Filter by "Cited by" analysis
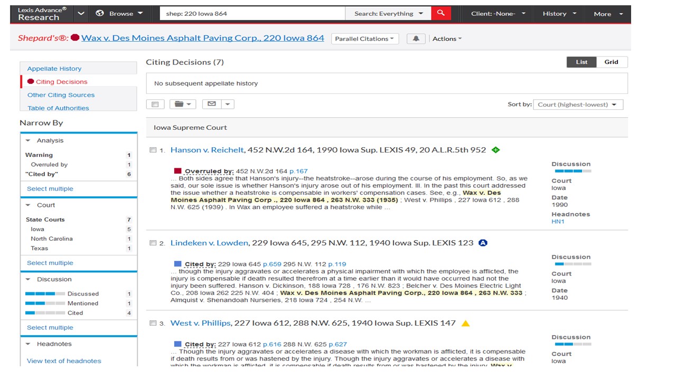Viewport: 676px width, 380px height. pos(42,174)
